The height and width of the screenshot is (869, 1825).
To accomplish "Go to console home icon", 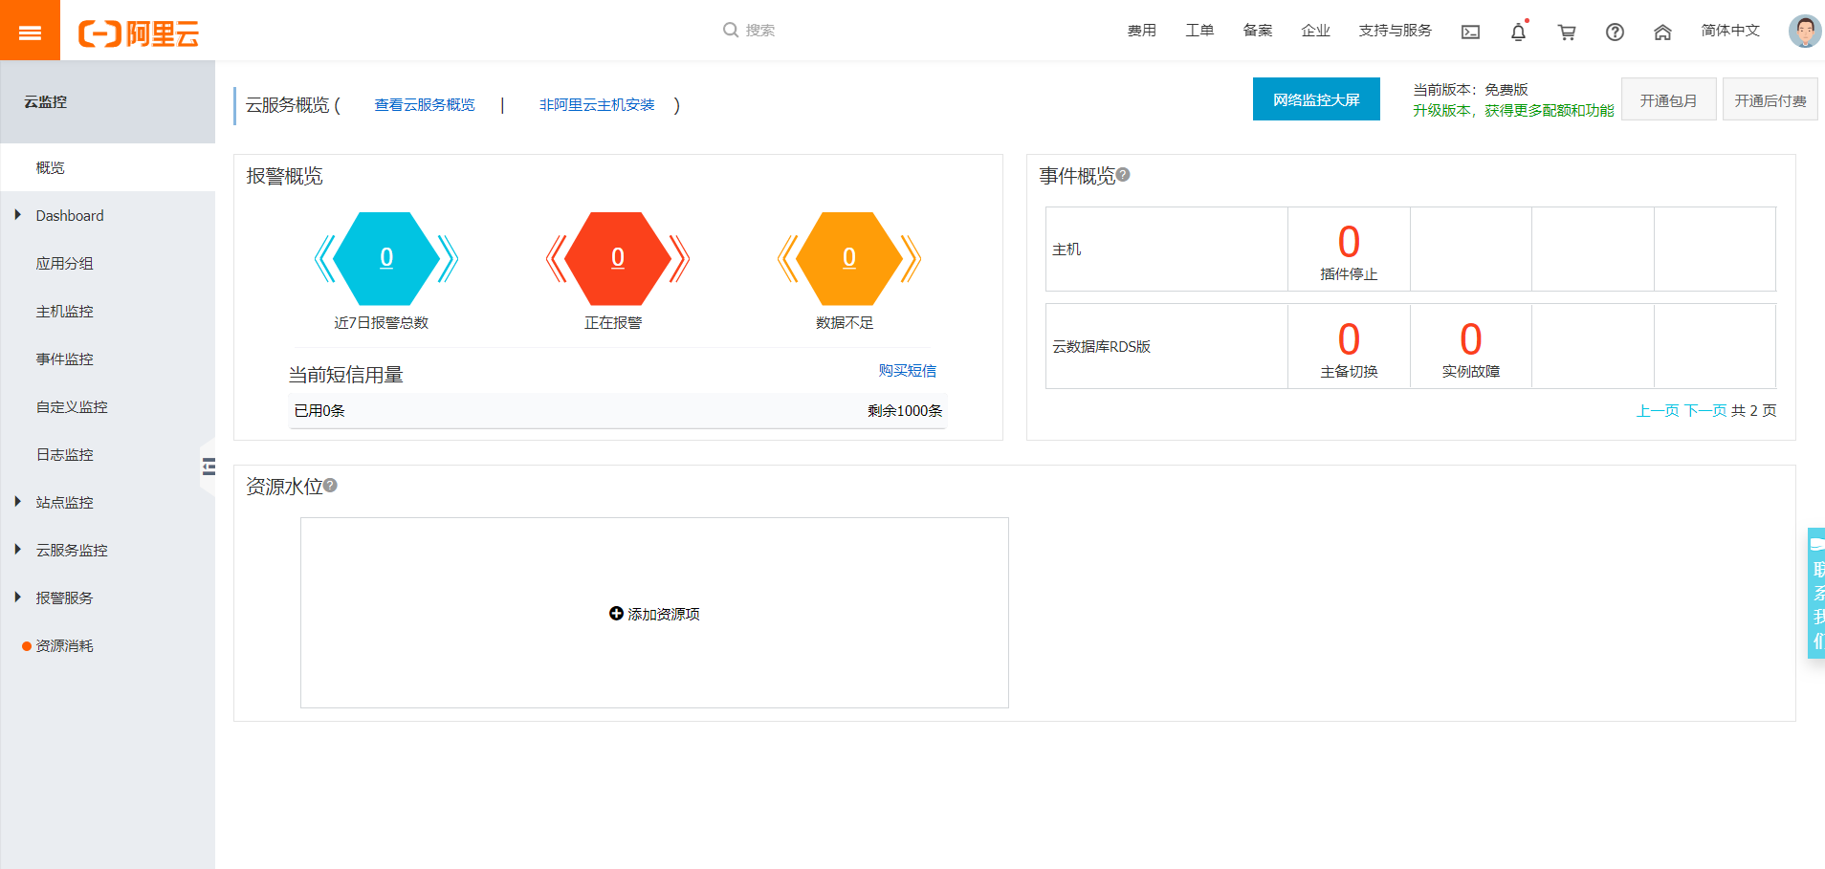I will click(1662, 32).
